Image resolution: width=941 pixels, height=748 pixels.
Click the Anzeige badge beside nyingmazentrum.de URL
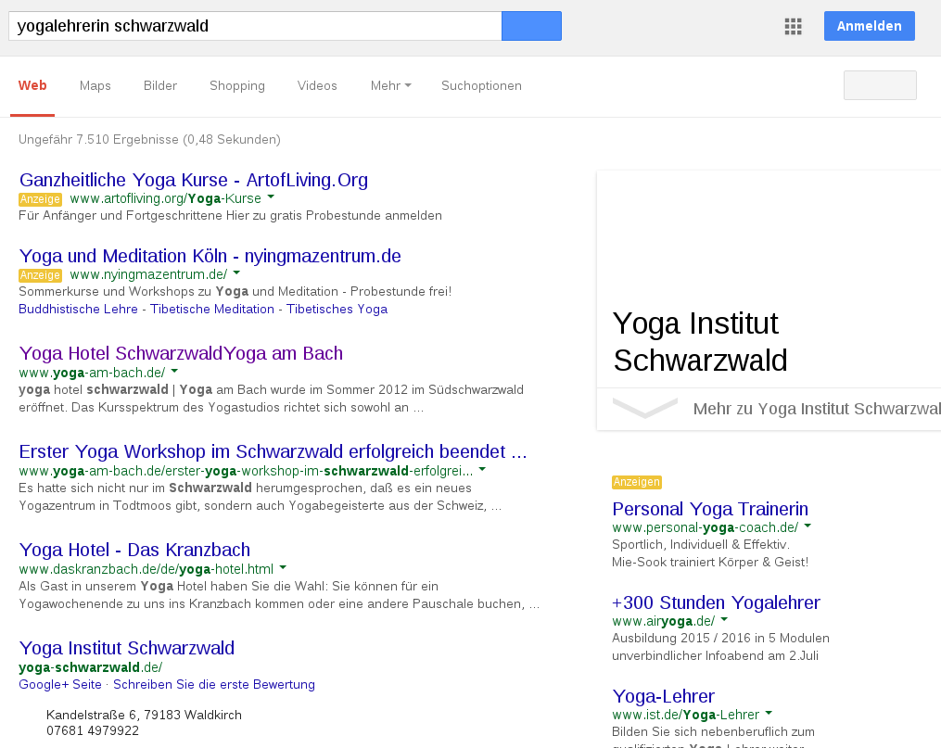point(40,275)
